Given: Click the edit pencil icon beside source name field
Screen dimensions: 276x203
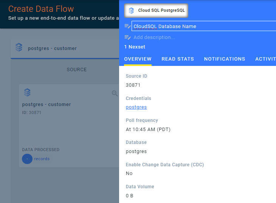Looking at the screenshot, I should point(127,26).
